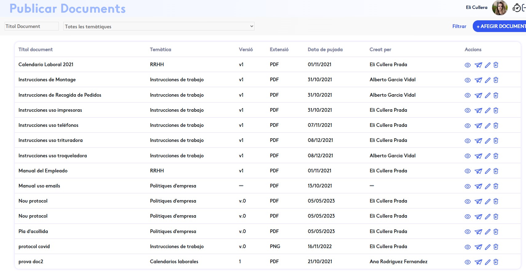This screenshot has height=278, width=526.
Task: Send the Manual del Empleado document
Action: (478, 171)
